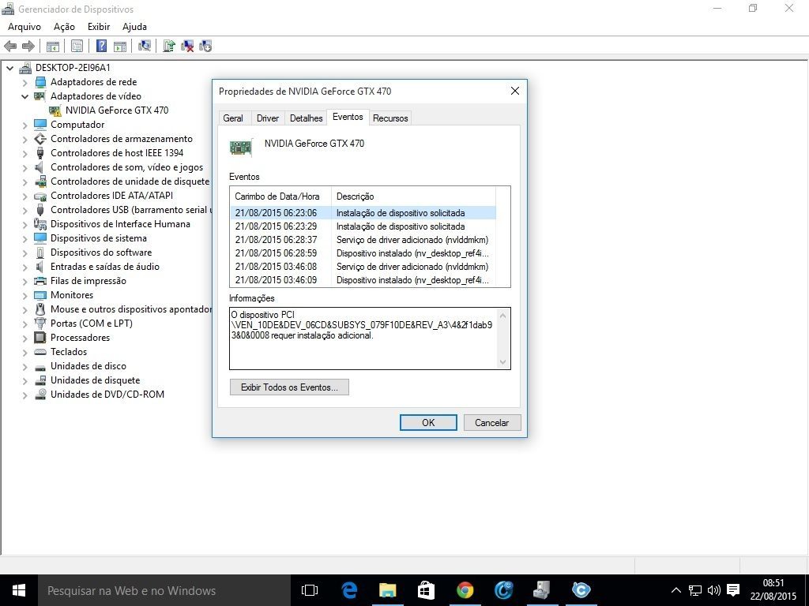Expand the Monitores node
809x606 pixels.
coord(24,295)
